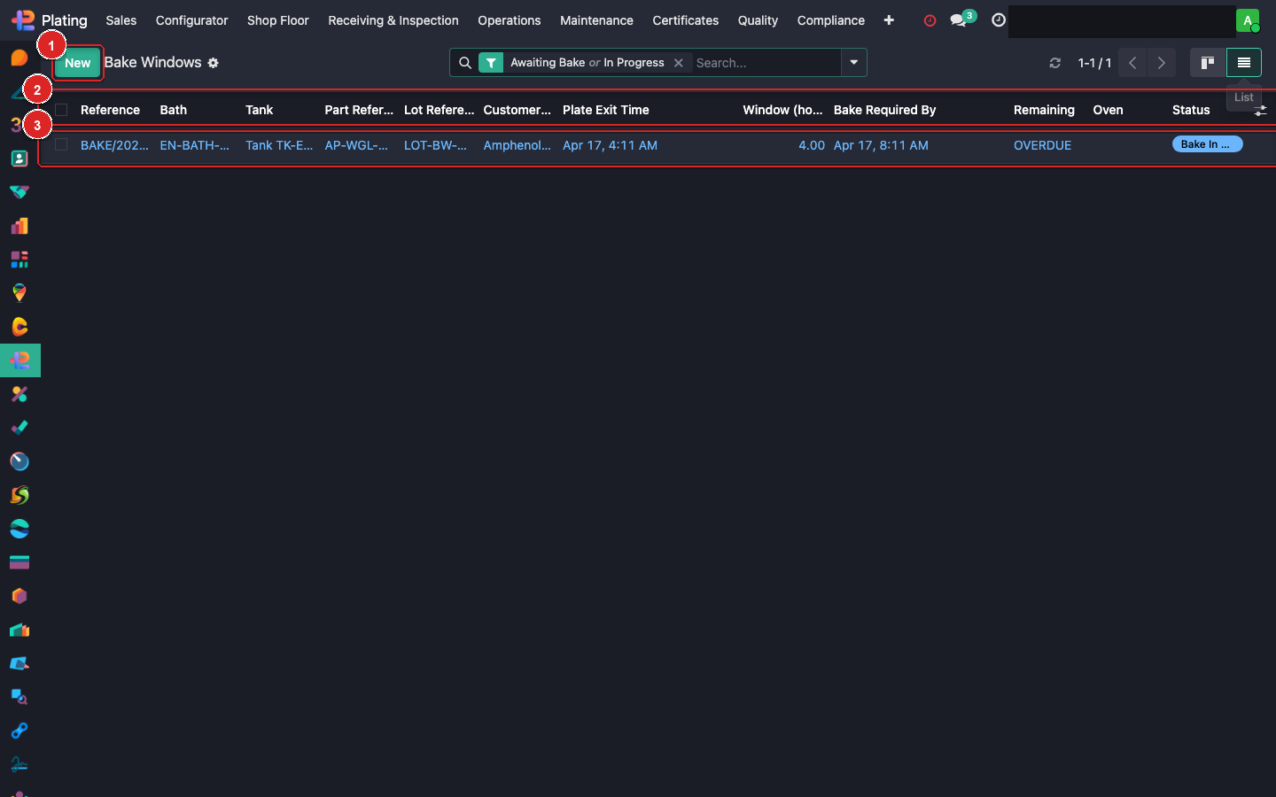Open the optional columns sliders control

1260,110
